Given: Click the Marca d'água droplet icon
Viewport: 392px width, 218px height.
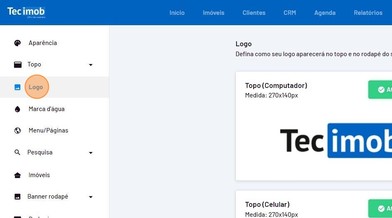Looking at the screenshot, I should 17,109.
